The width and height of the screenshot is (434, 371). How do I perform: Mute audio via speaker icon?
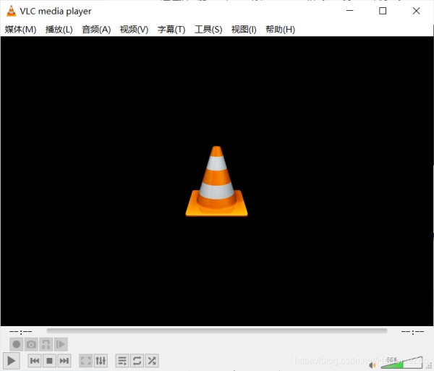click(373, 365)
